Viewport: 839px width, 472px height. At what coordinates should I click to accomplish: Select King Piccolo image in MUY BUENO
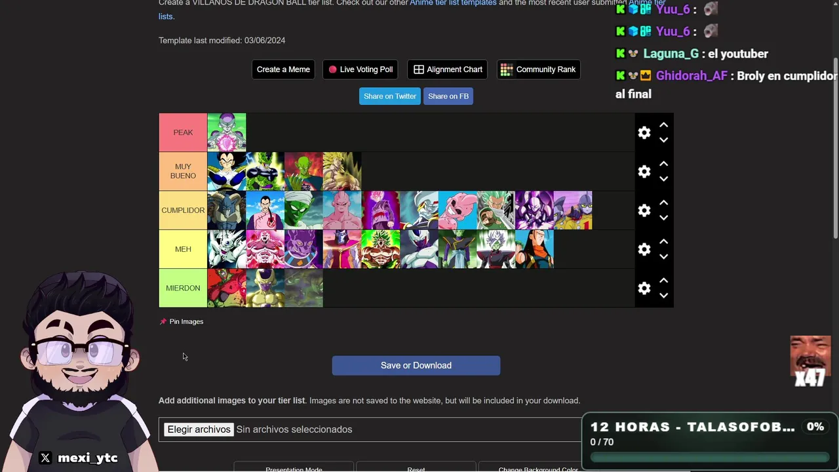[x=303, y=171]
